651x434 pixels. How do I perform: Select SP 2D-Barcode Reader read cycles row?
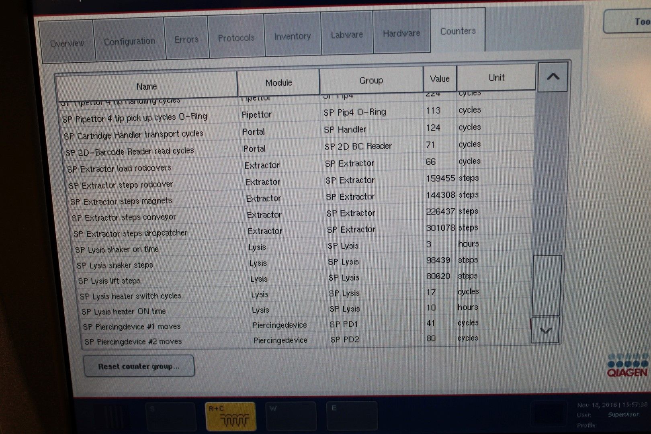(x=299, y=148)
